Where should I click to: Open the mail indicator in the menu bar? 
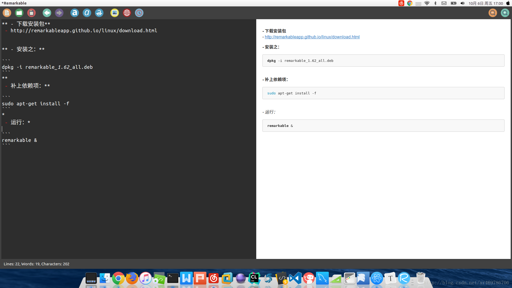tap(444, 3)
